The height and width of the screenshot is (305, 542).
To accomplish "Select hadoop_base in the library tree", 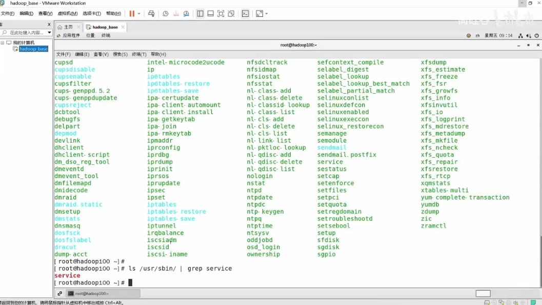I will coord(33,49).
